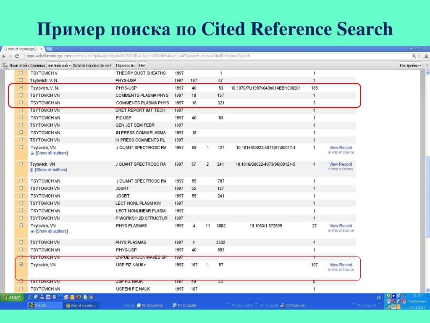Image resolution: width=430 pixels, height=323 pixels.
Task: Check the FIZ USP row checkbox
Action: click(21, 117)
